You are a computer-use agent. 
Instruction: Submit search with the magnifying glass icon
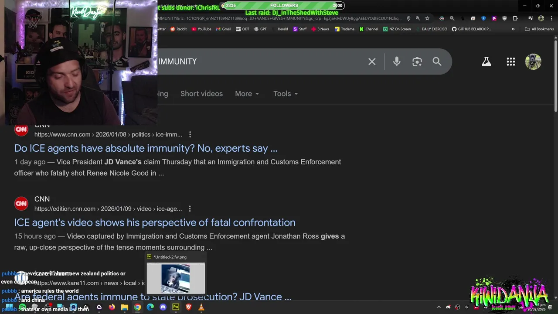click(437, 61)
